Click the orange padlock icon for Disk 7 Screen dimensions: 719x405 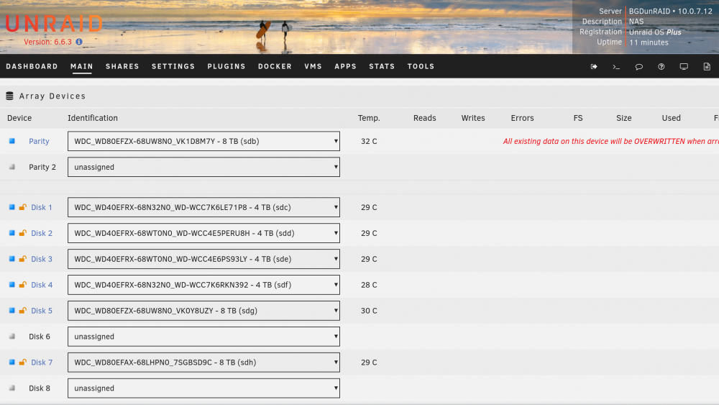[x=22, y=362]
